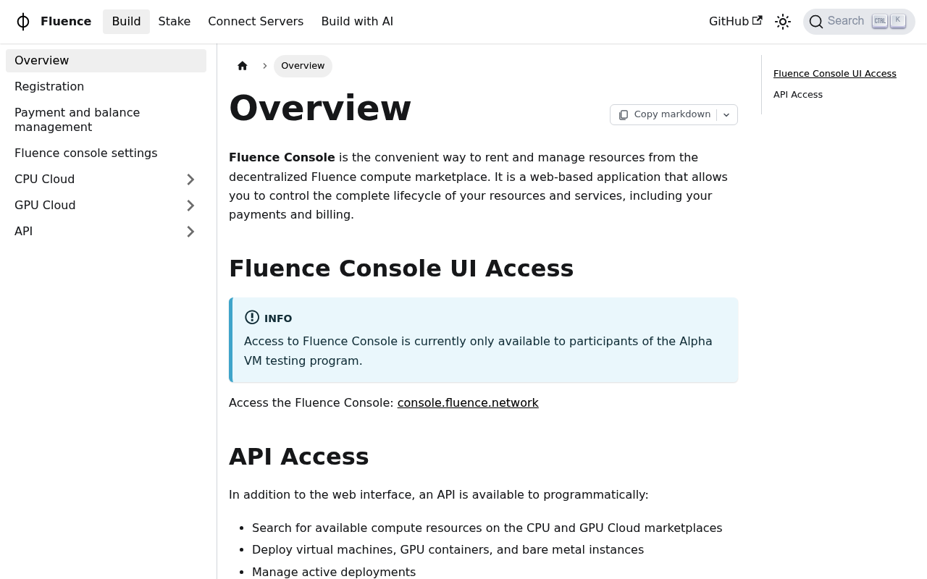Screen dimensions: 927x579
Task: Open console.fluence.network link
Action: 468,403
